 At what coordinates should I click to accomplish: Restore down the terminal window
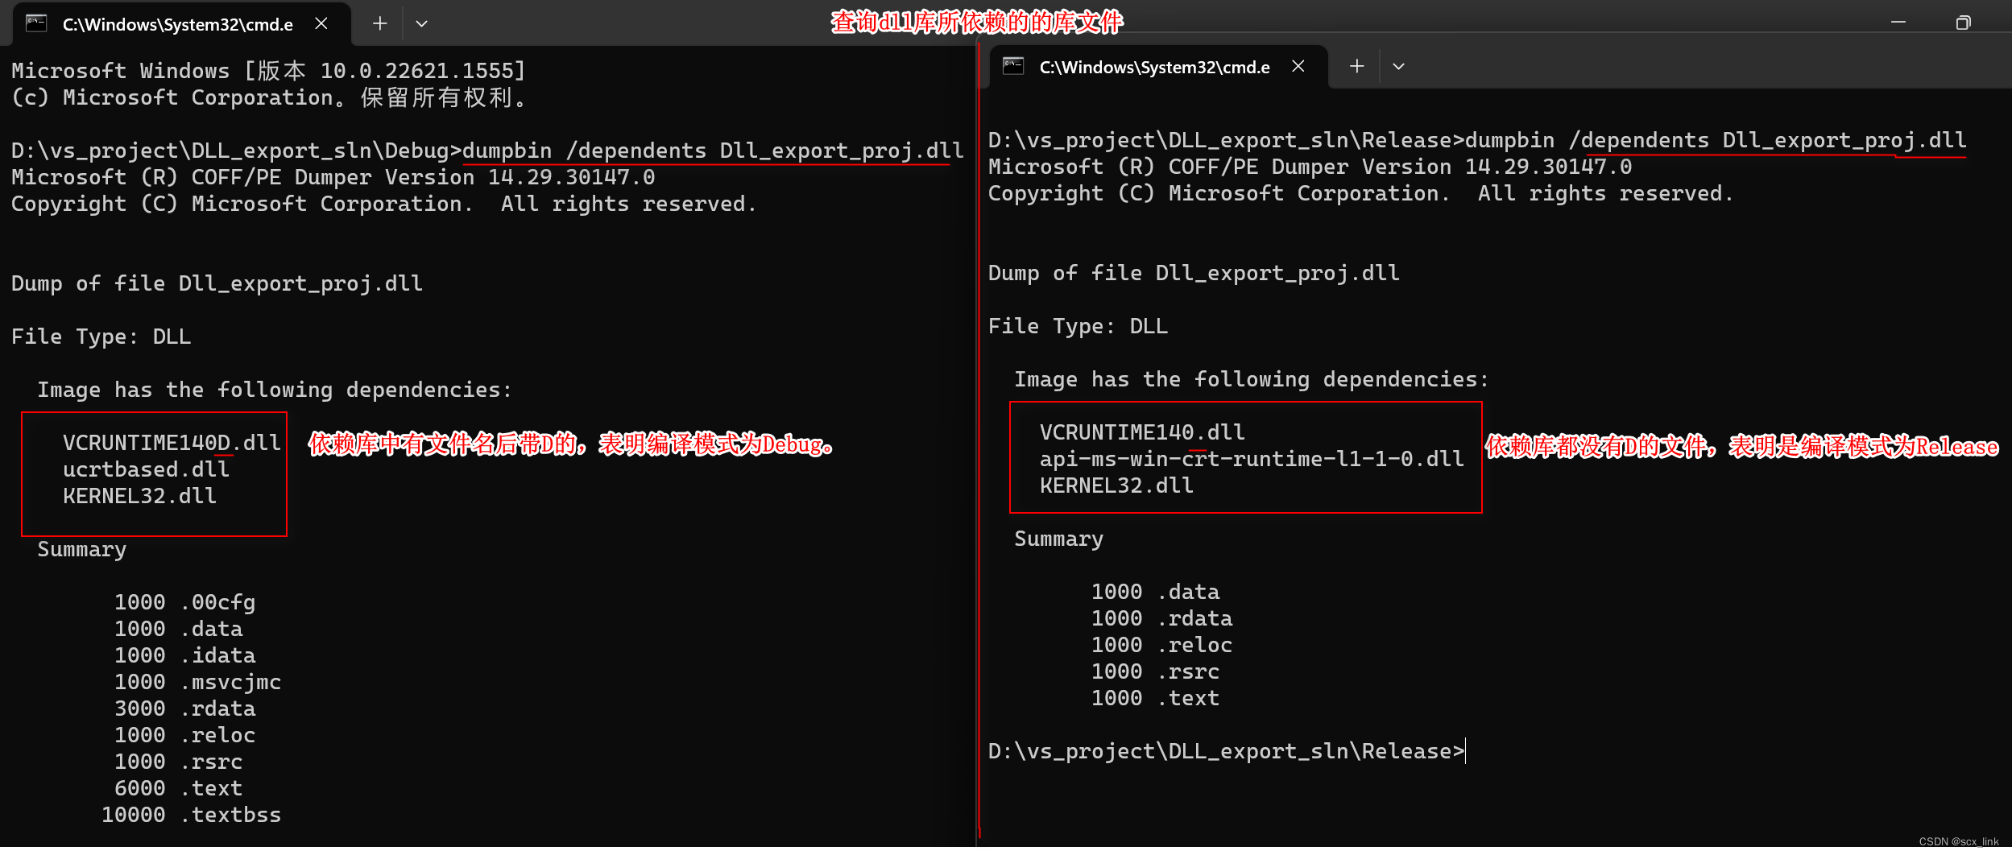coord(1963,23)
